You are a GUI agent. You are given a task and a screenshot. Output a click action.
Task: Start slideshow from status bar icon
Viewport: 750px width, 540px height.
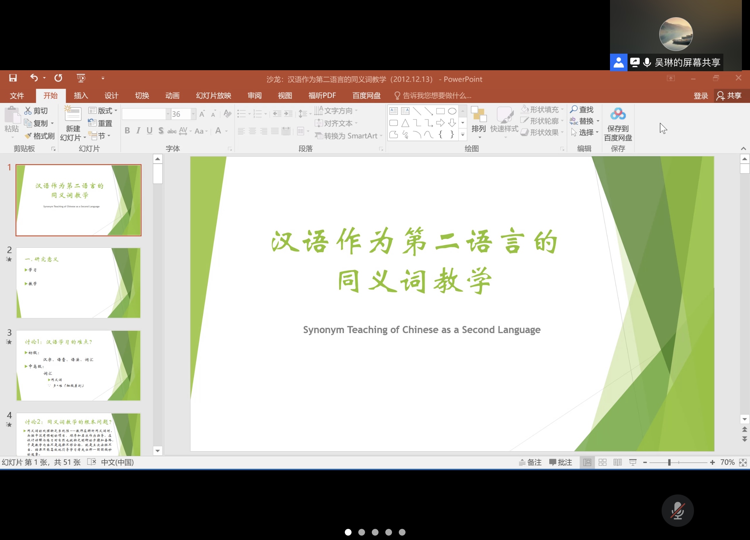coord(633,462)
